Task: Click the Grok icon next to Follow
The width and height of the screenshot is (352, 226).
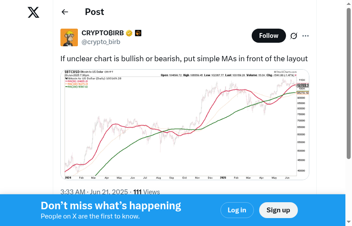Action: tap(294, 36)
